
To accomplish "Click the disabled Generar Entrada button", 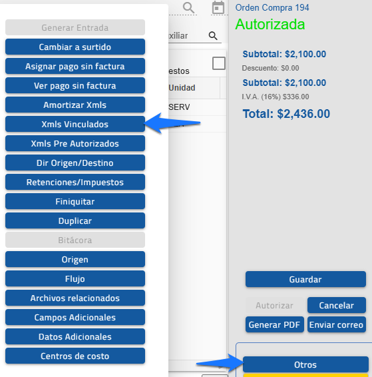I will 75,27.
